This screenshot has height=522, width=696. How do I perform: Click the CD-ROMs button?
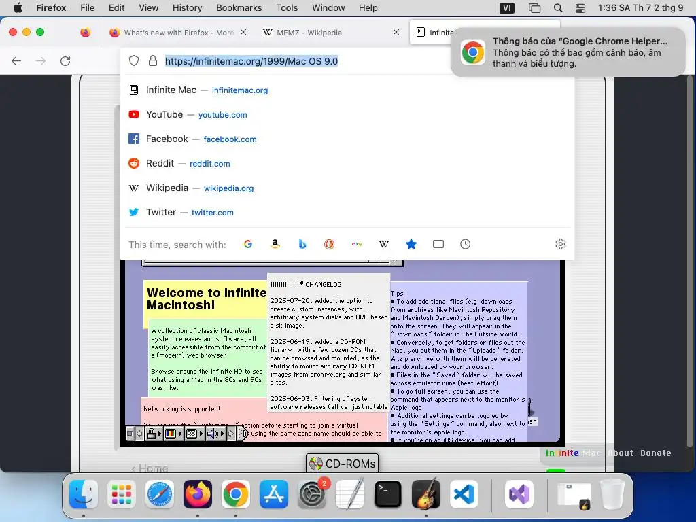pyautogui.click(x=343, y=464)
